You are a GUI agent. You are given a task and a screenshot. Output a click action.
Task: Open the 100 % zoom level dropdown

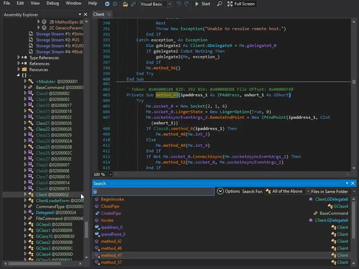coord(111,174)
